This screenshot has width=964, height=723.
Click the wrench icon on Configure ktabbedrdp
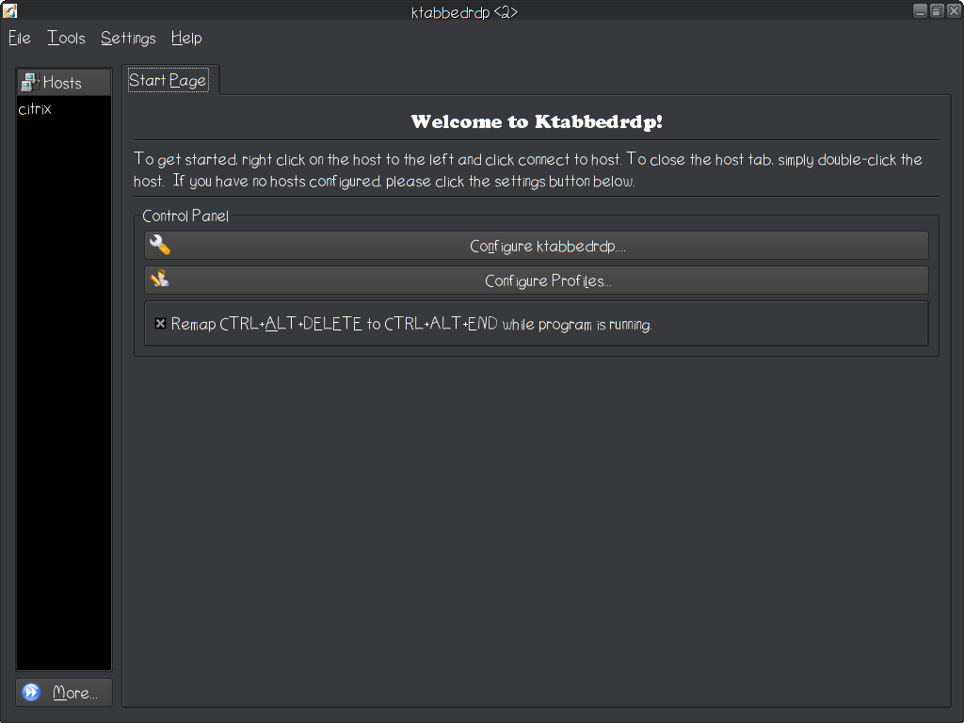[x=160, y=245]
